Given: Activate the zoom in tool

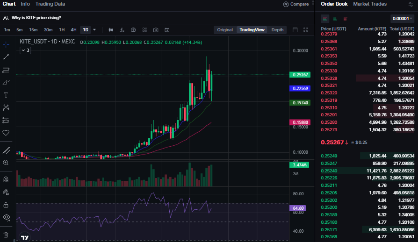Looking at the screenshot, I should pos(6,163).
